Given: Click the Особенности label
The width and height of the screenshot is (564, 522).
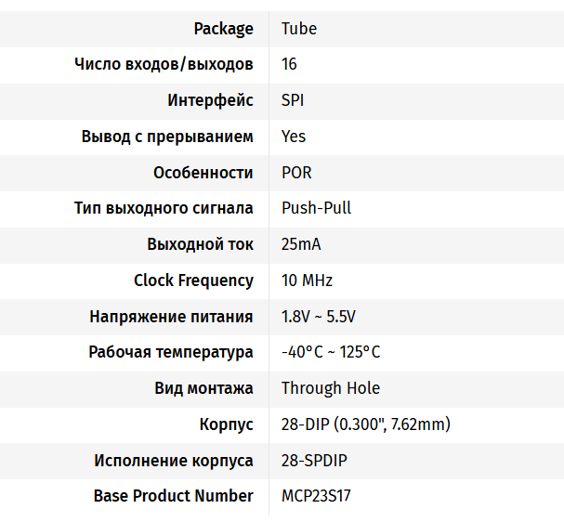Looking at the screenshot, I should 203,173.
